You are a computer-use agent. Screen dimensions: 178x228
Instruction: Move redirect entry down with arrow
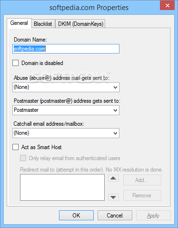tap(113, 197)
